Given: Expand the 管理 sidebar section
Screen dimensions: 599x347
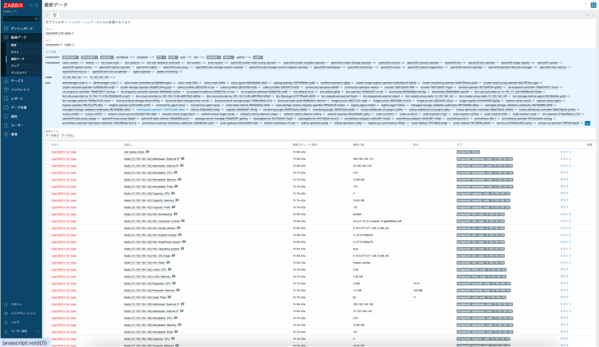Looking at the screenshot, I should 21,134.
